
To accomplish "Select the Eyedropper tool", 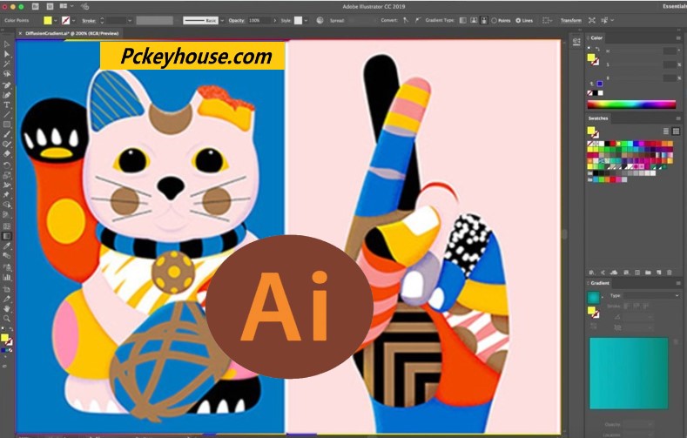I will coord(7,246).
